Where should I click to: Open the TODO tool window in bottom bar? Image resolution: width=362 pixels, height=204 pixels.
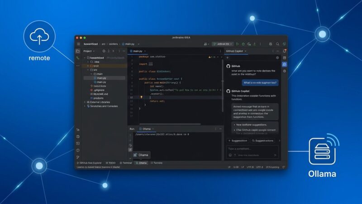(x=110, y=163)
